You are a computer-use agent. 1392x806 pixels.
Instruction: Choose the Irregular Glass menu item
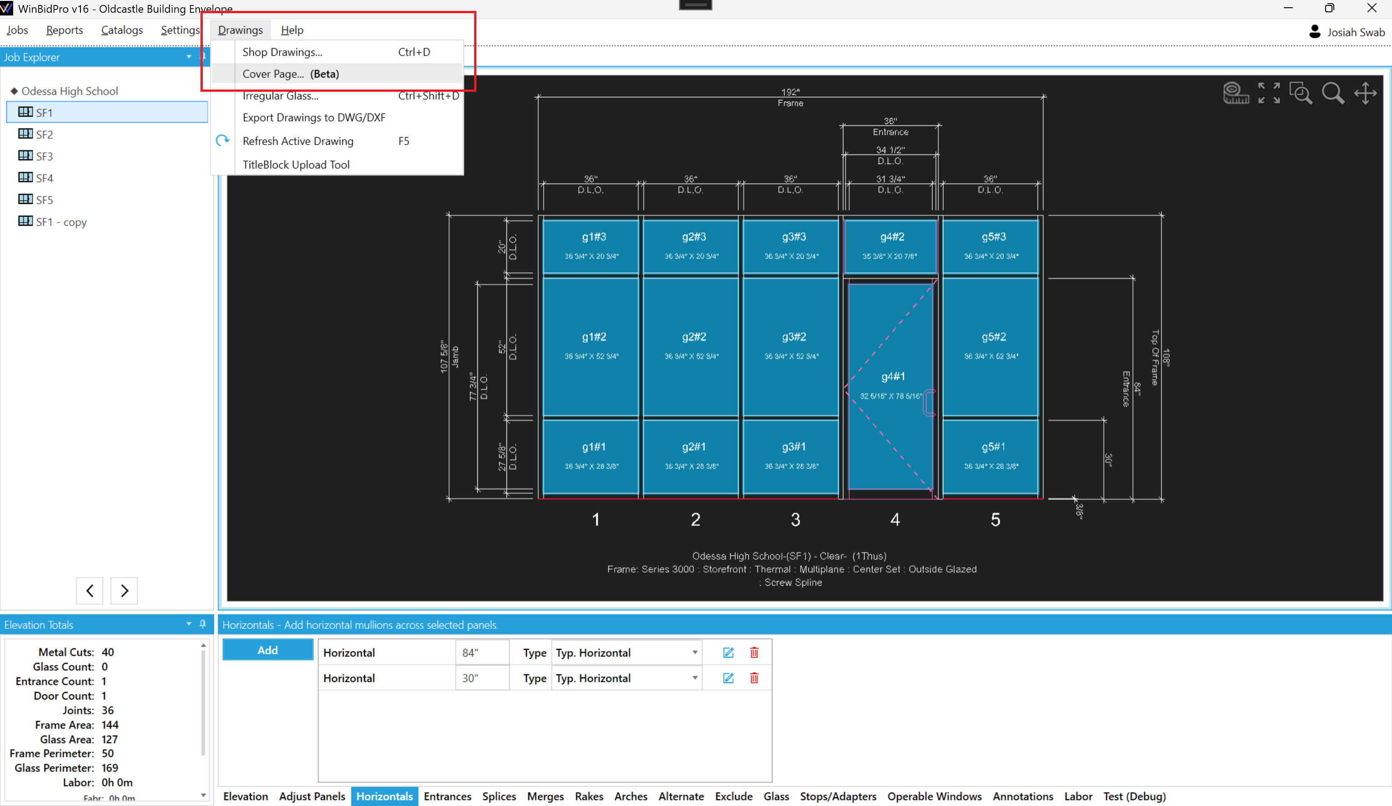coord(337,95)
